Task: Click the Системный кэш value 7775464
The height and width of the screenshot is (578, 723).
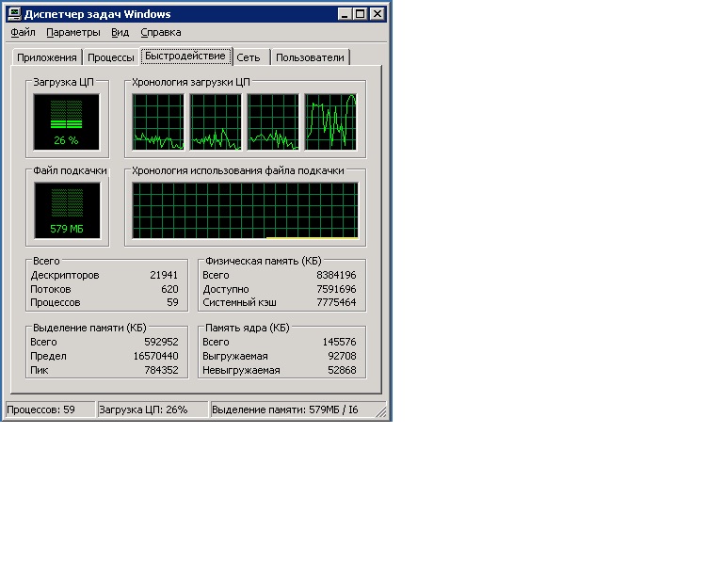Action: click(336, 302)
